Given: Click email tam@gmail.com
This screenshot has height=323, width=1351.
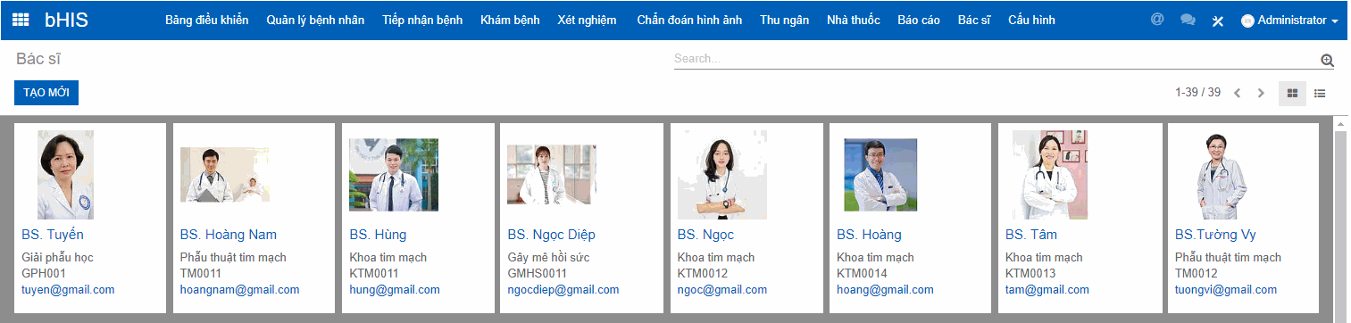Looking at the screenshot, I should (1047, 290).
